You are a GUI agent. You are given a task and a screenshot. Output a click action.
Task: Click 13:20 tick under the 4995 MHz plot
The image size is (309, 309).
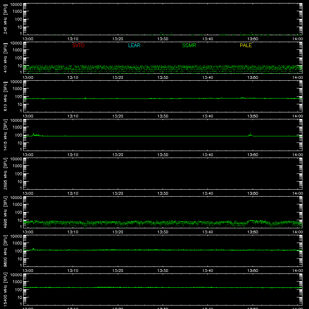click(x=118, y=232)
